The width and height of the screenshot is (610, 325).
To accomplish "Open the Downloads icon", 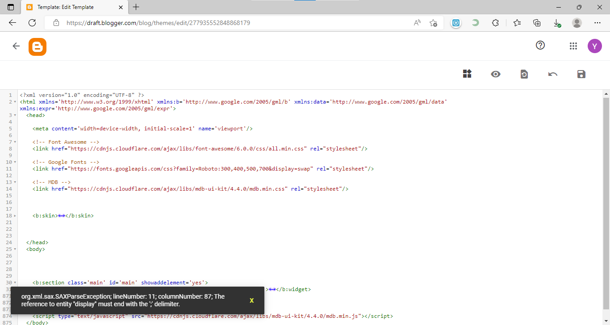I will [x=557, y=23].
